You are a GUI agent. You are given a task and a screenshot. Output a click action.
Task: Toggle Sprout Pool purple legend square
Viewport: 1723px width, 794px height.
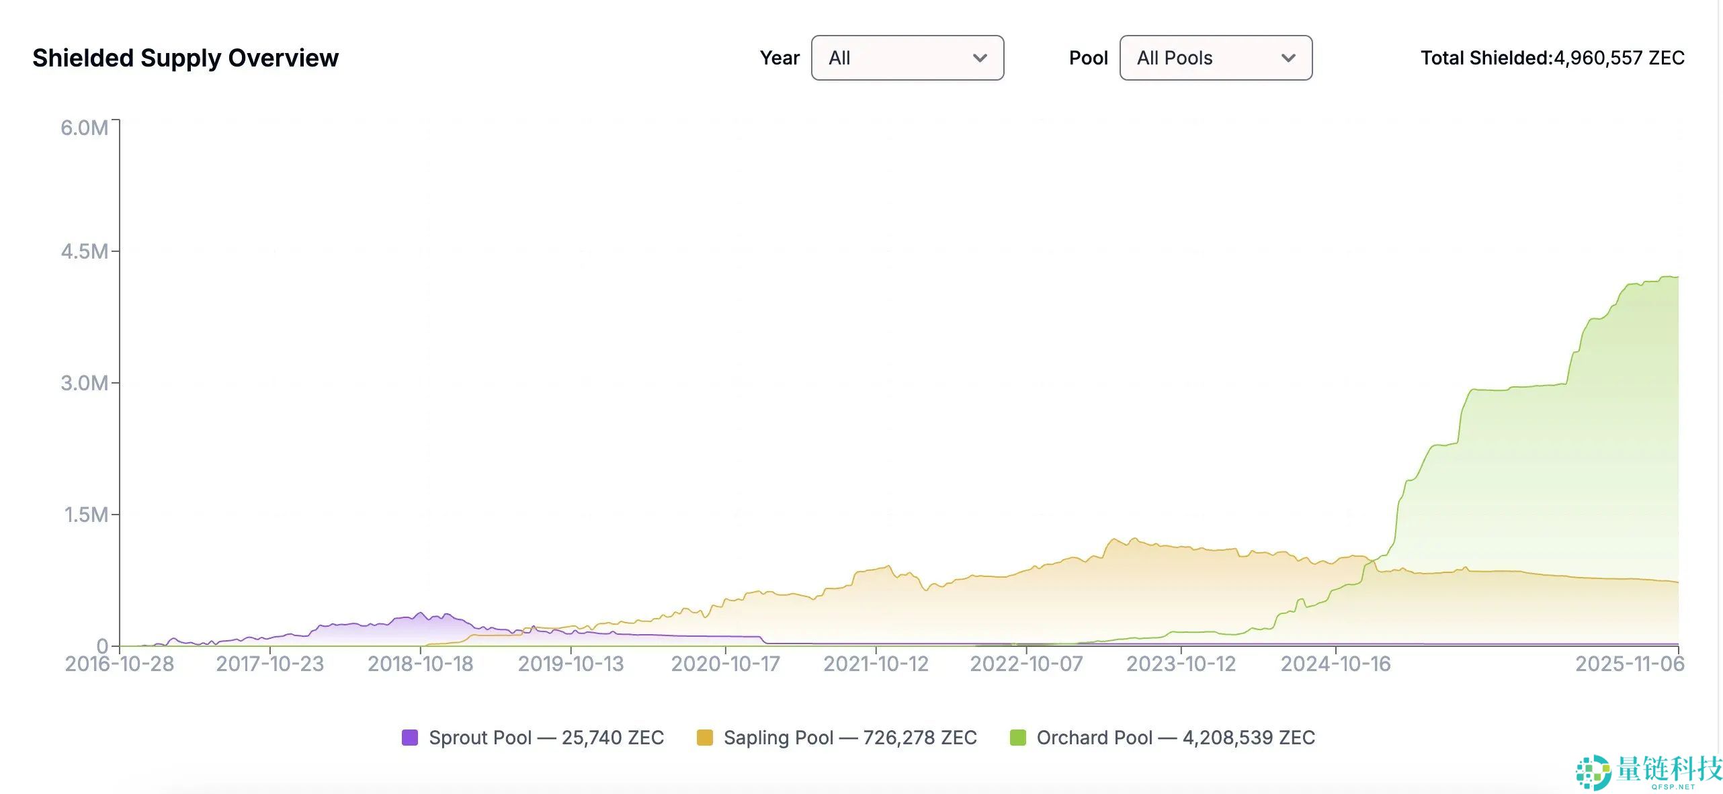pyautogui.click(x=409, y=738)
